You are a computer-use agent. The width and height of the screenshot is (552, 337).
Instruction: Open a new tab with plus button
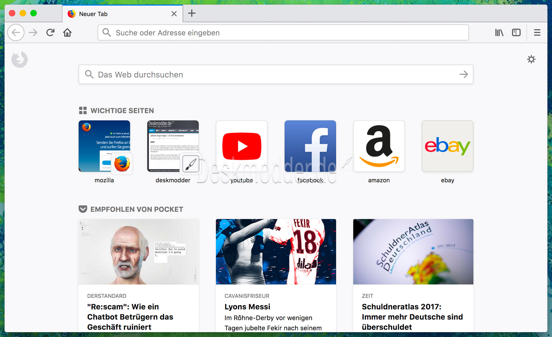point(192,13)
